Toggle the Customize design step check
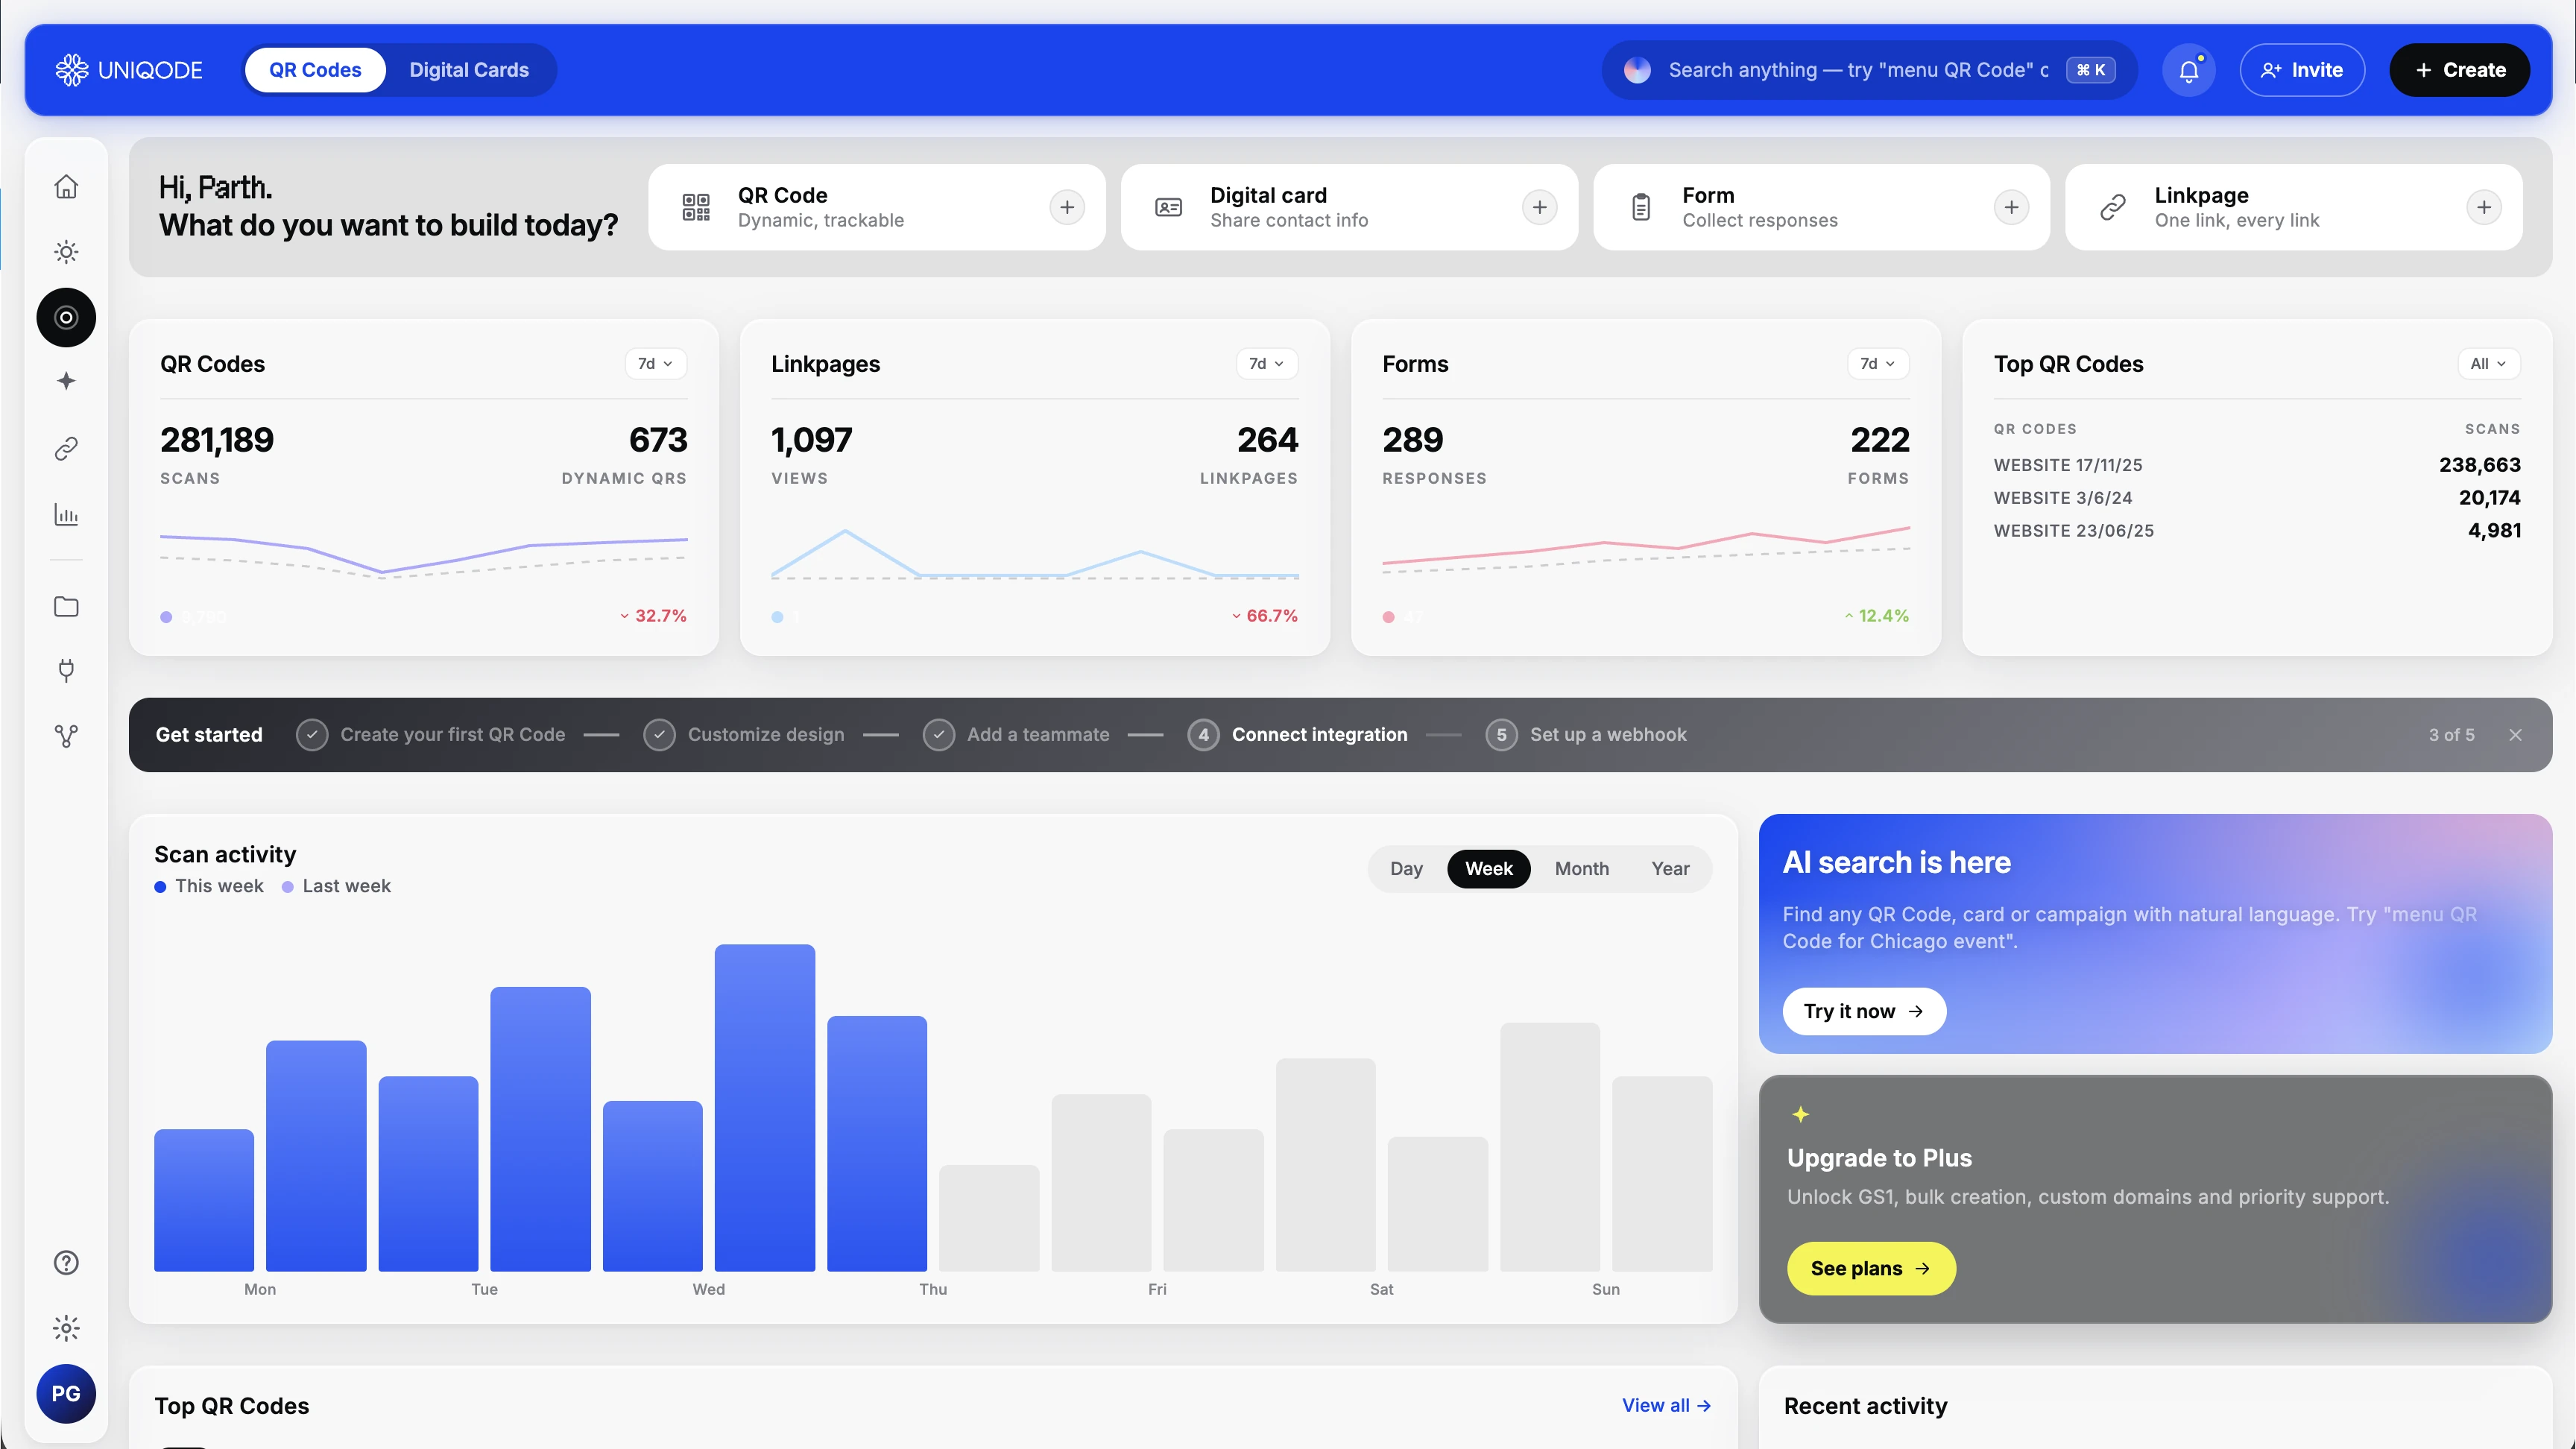The height and width of the screenshot is (1449, 2576). (659, 735)
